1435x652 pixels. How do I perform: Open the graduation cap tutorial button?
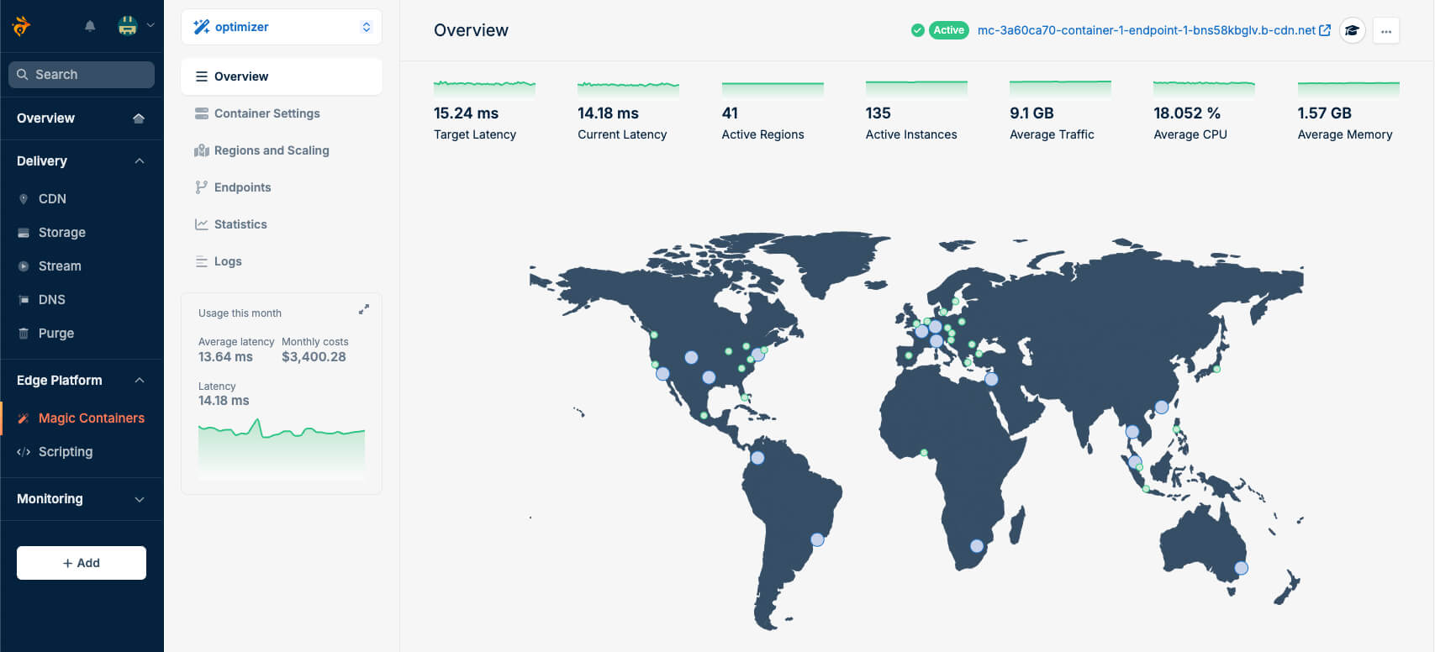1352,30
